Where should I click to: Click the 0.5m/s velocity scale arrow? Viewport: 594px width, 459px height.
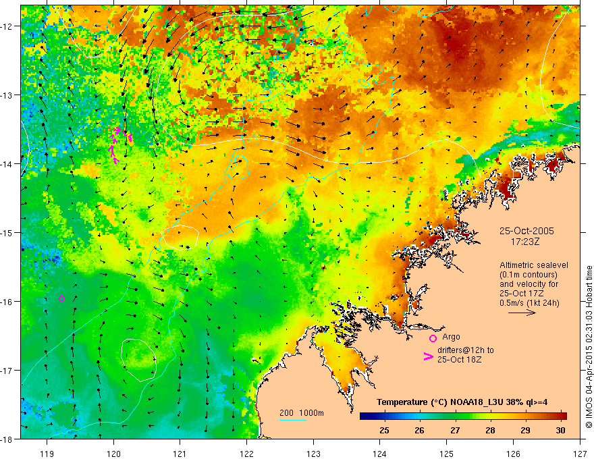pyautogui.click(x=522, y=313)
